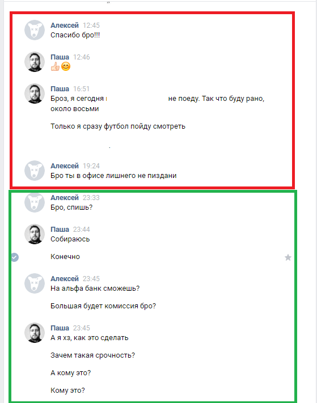Click Алексей name link at 19:24
317x403 pixels.
(x=65, y=166)
